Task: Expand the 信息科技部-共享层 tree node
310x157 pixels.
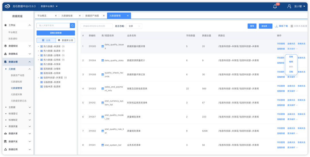Action: [x=38, y=77]
